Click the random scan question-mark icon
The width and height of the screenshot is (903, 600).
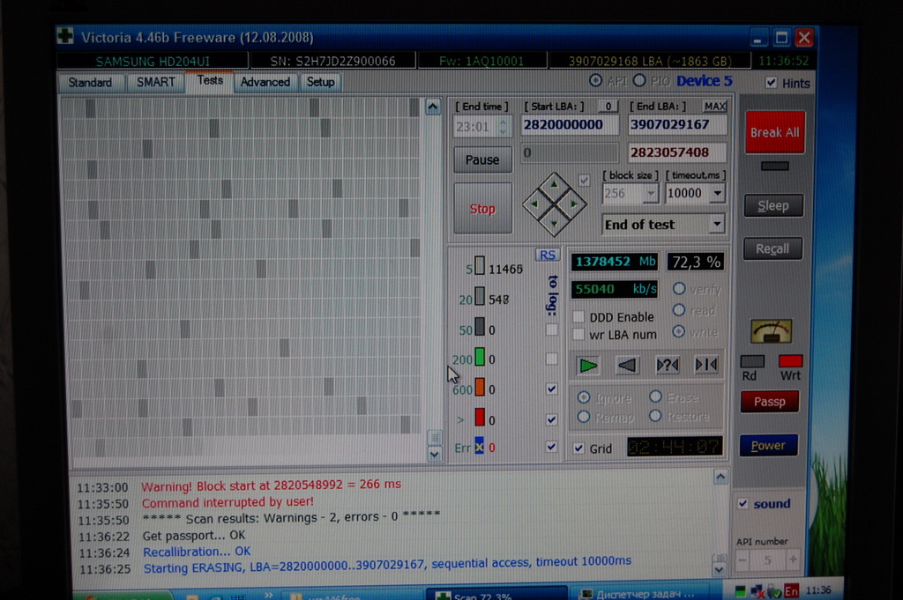[668, 365]
